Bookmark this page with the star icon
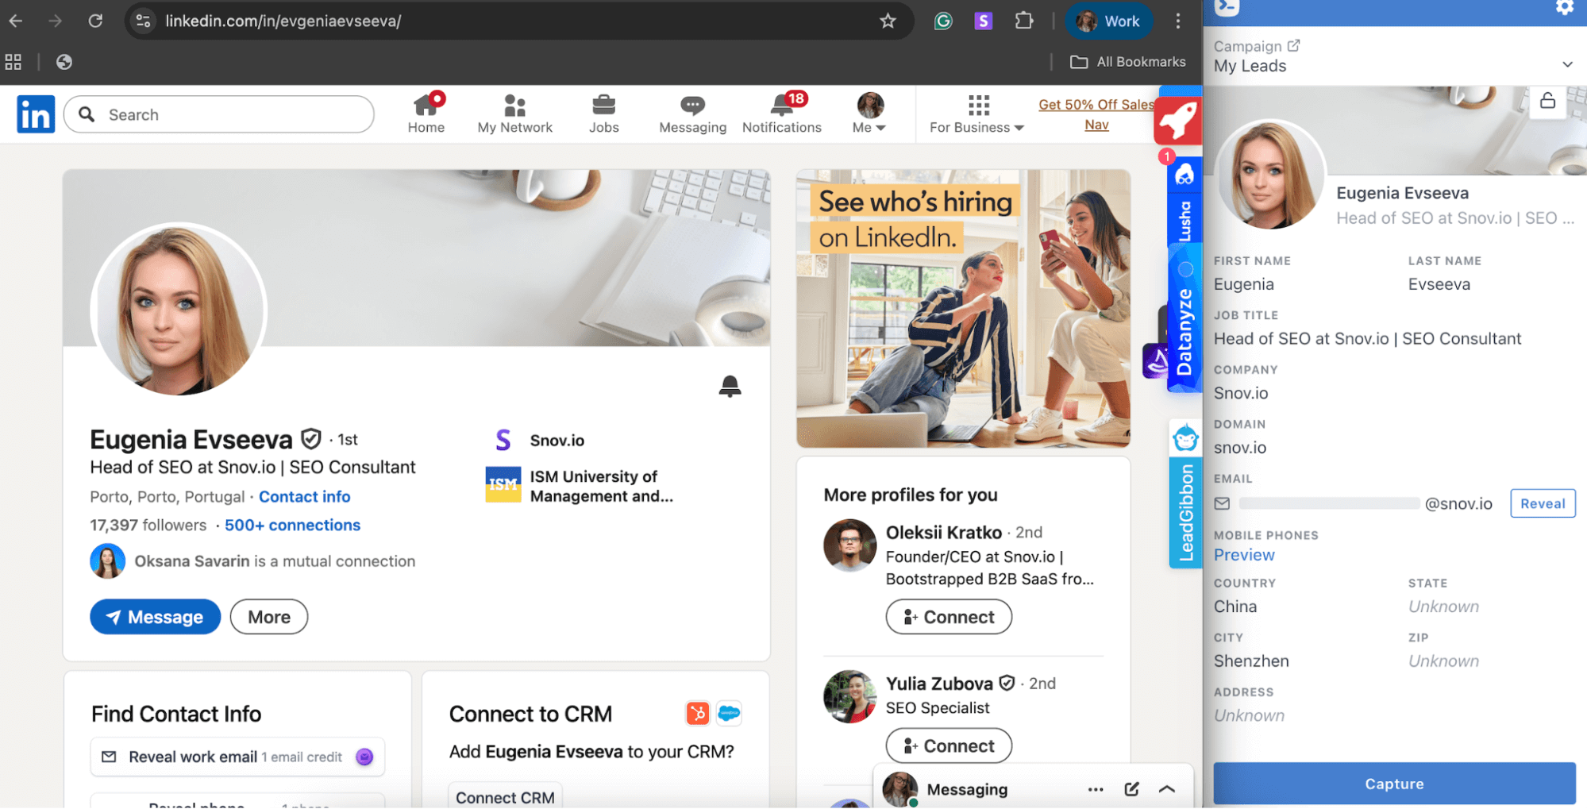The image size is (1587, 809). 888,21
